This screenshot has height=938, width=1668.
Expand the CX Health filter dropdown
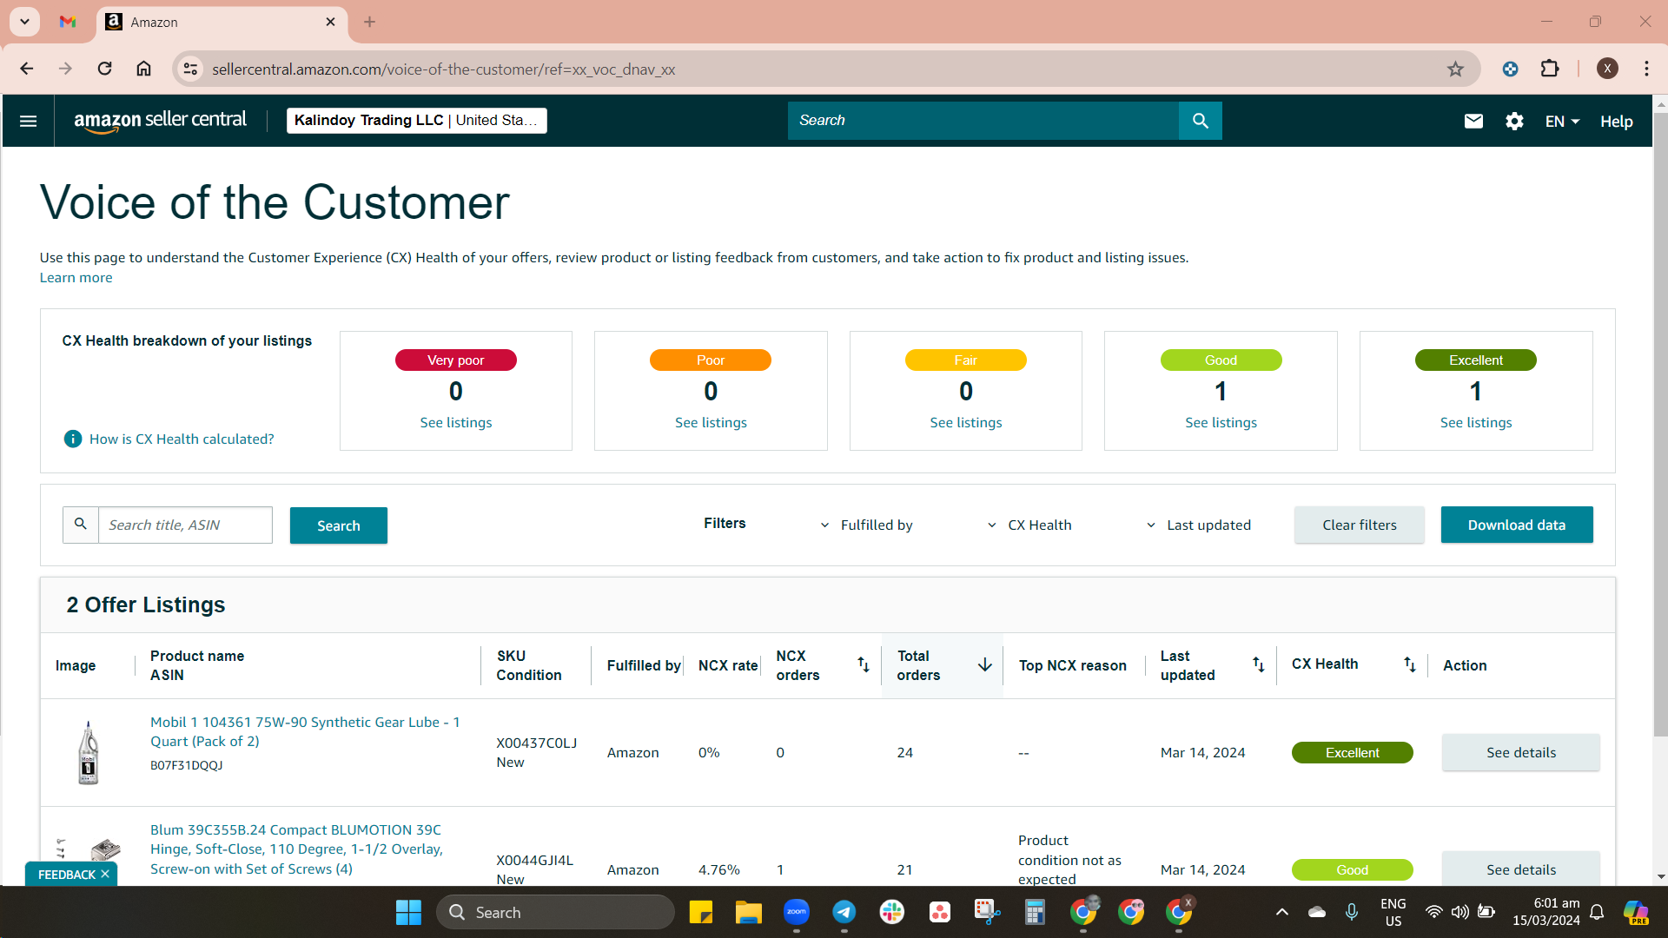(1029, 525)
